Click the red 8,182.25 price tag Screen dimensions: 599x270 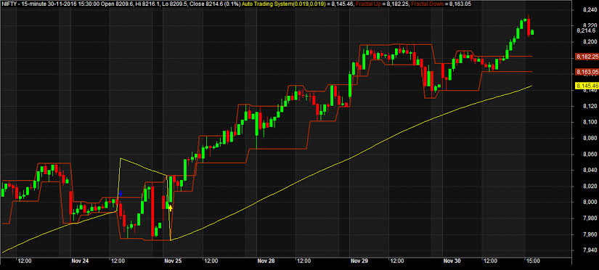pos(587,57)
